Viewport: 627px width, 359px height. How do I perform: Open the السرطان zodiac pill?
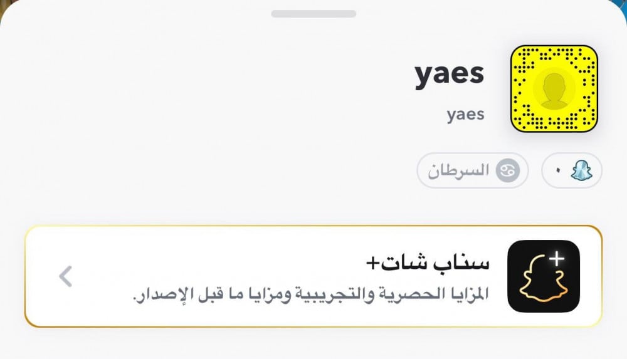pyautogui.click(x=473, y=170)
